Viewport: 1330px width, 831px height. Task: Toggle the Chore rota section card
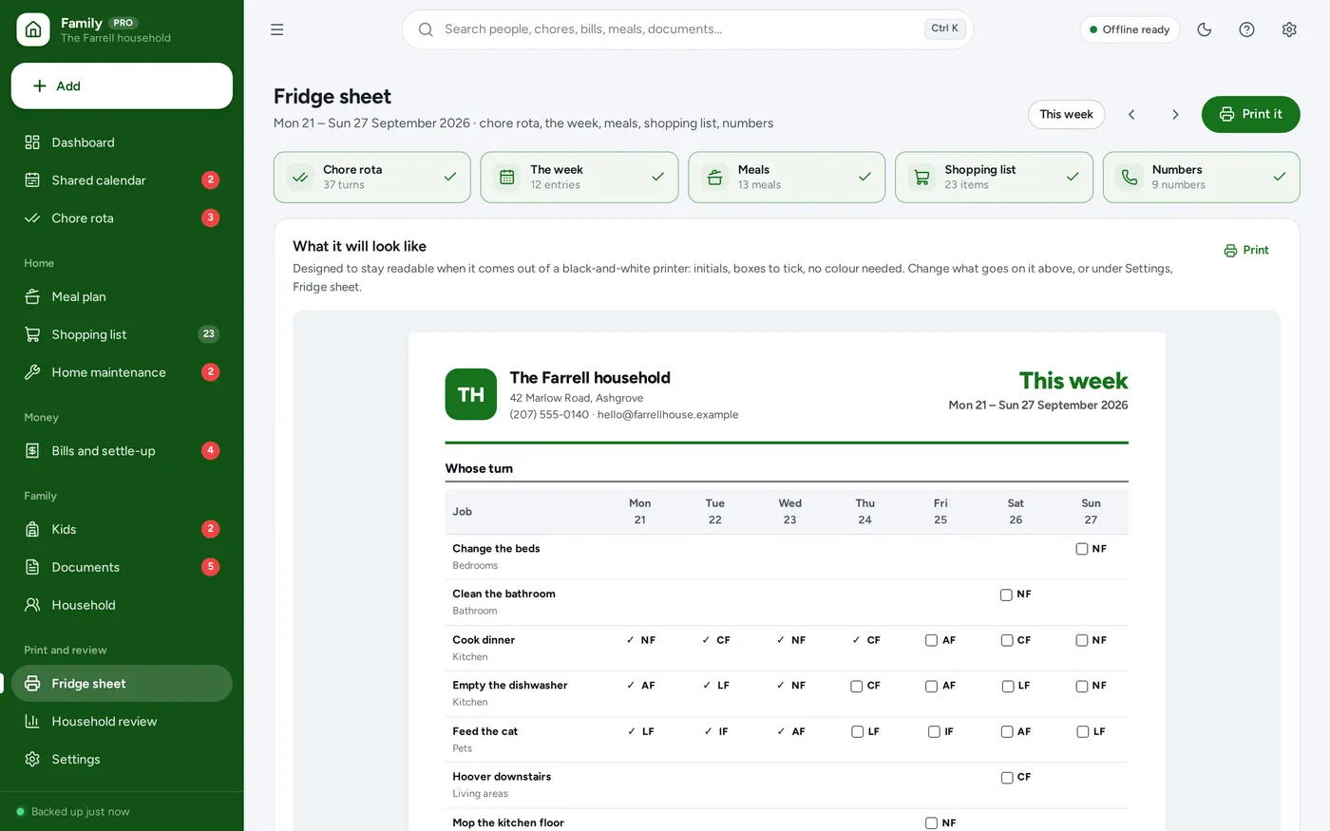pyautogui.click(x=372, y=177)
